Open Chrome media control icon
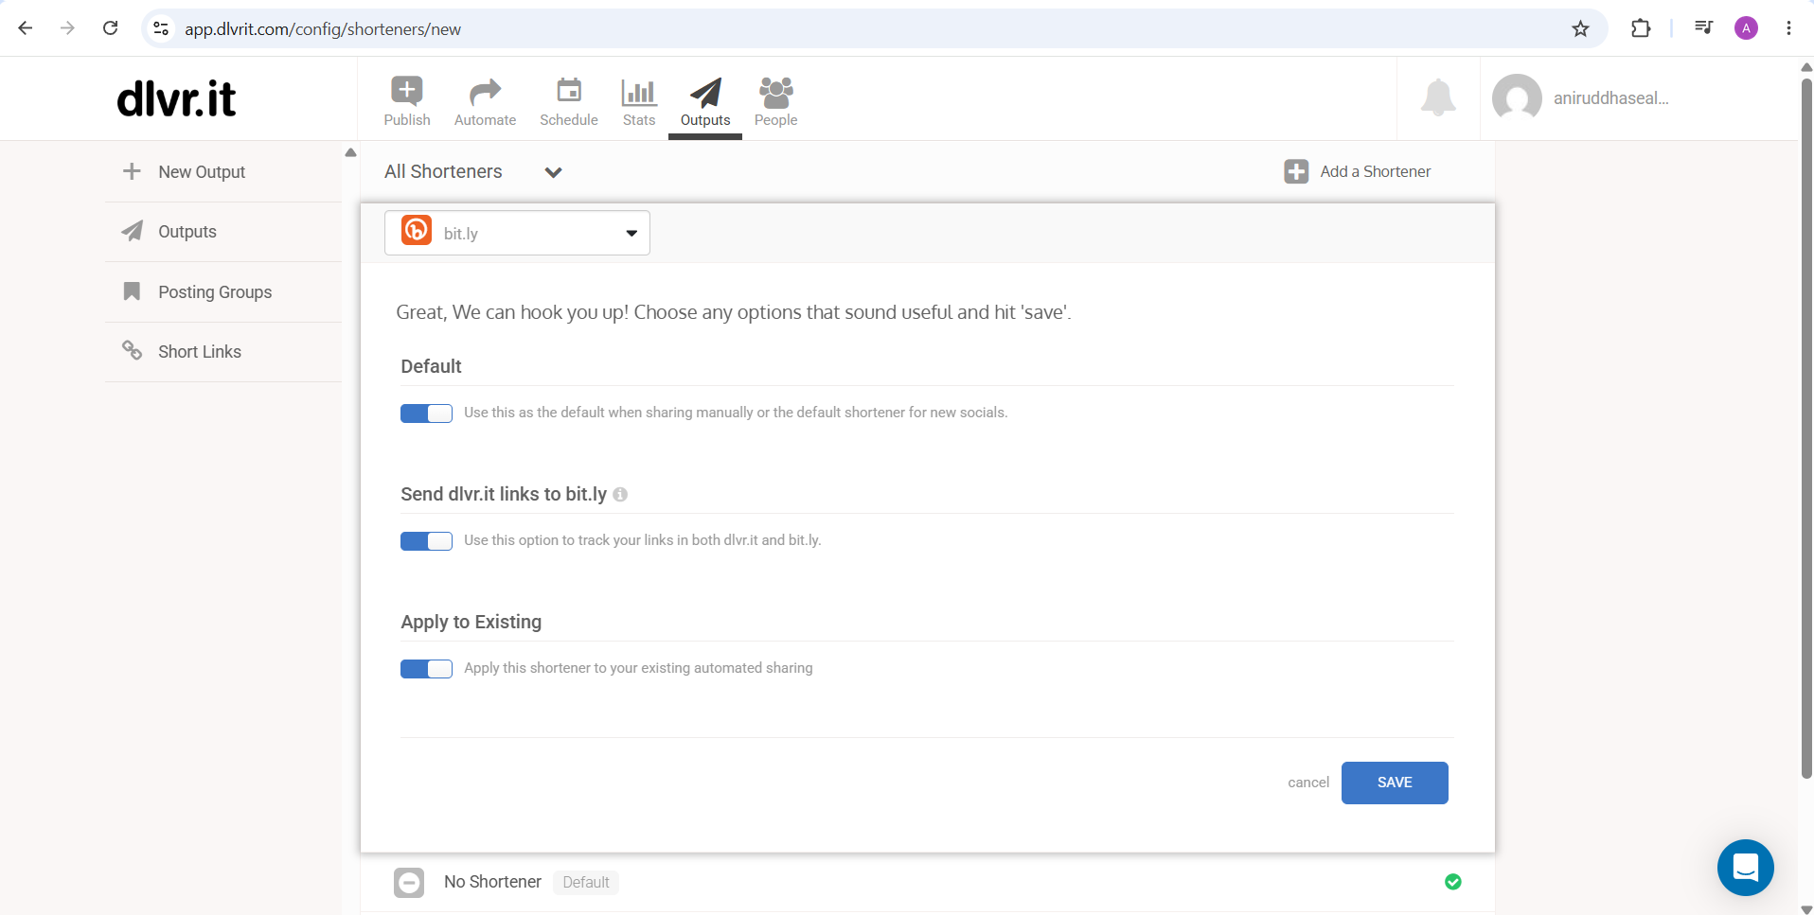The width and height of the screenshot is (1814, 915). coord(1703,28)
